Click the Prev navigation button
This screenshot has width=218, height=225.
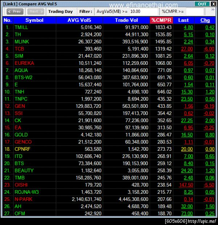coord(15,12)
